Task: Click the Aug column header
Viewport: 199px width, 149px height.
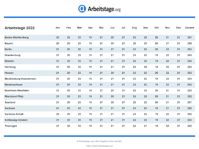Action: click(x=134, y=28)
